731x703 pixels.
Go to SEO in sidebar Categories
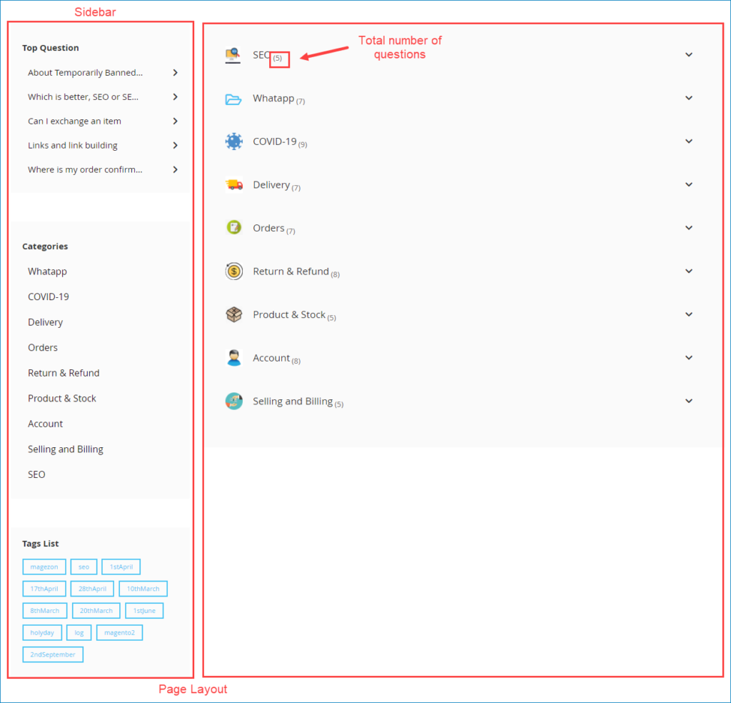36,475
